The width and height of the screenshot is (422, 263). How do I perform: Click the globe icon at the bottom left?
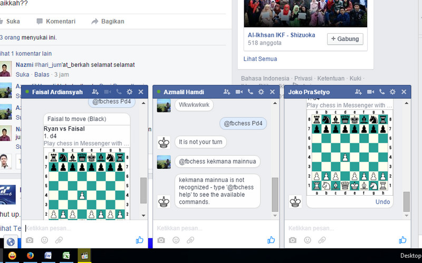(11, 242)
